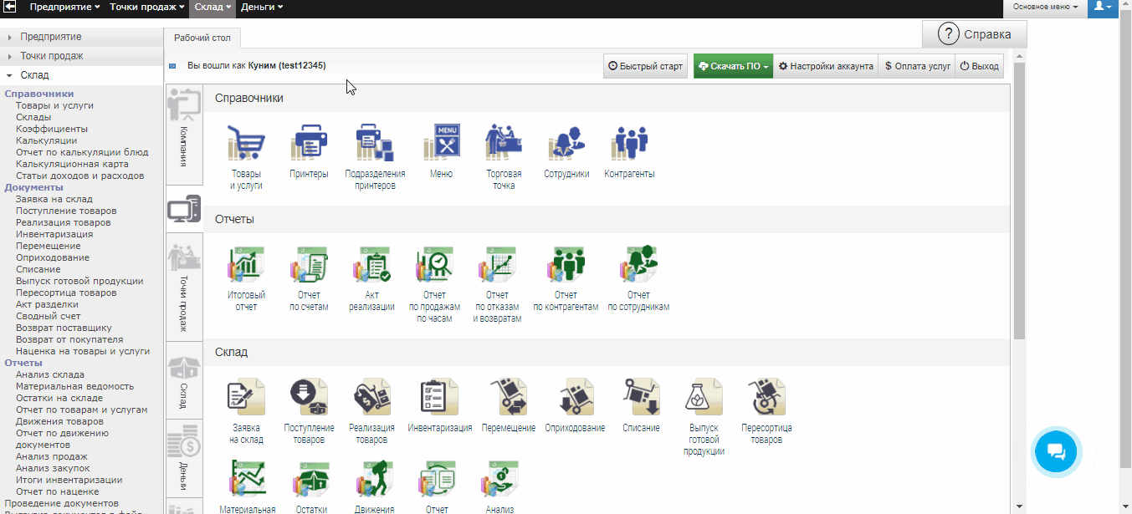Image resolution: width=1132 pixels, height=514 pixels.
Task: Select the Рабочий стол tab
Action: click(x=202, y=38)
